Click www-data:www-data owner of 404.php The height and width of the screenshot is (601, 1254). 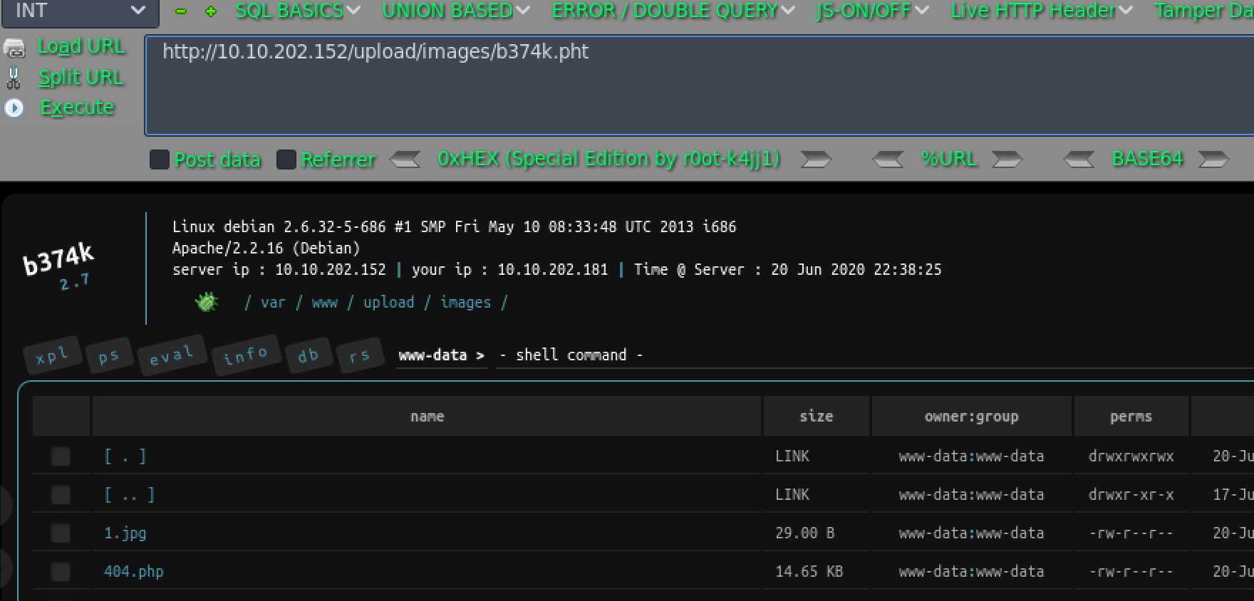coord(972,571)
